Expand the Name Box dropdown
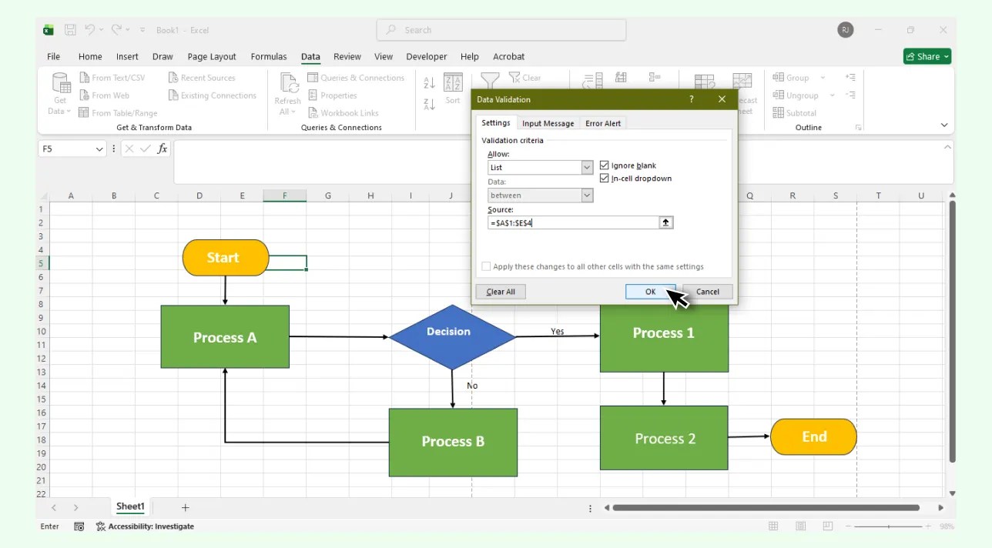 (99, 149)
